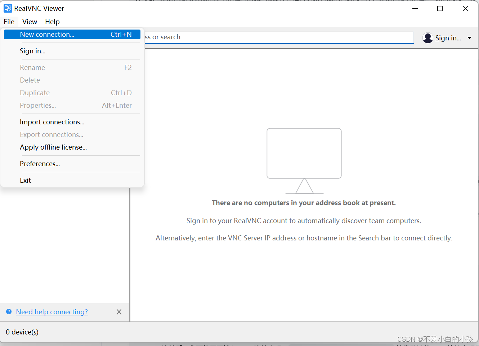Dismiss the Need help connecting banner
The width and height of the screenshot is (479, 346).
click(119, 312)
